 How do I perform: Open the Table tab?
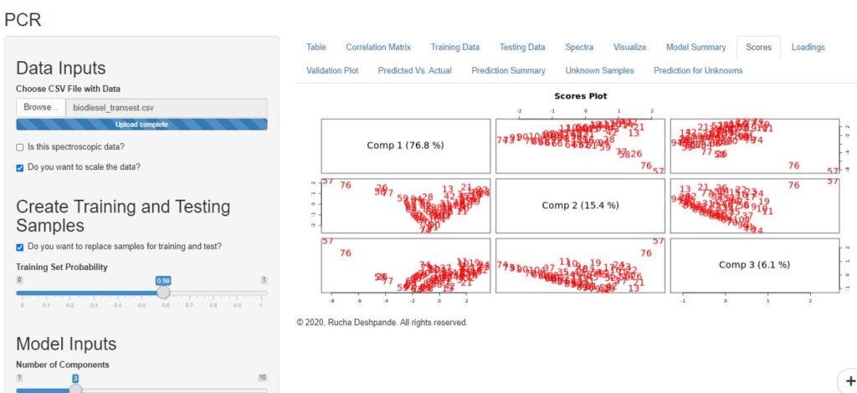(x=316, y=48)
